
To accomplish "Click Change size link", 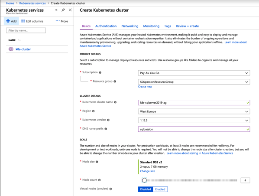I will pos(148,171).
